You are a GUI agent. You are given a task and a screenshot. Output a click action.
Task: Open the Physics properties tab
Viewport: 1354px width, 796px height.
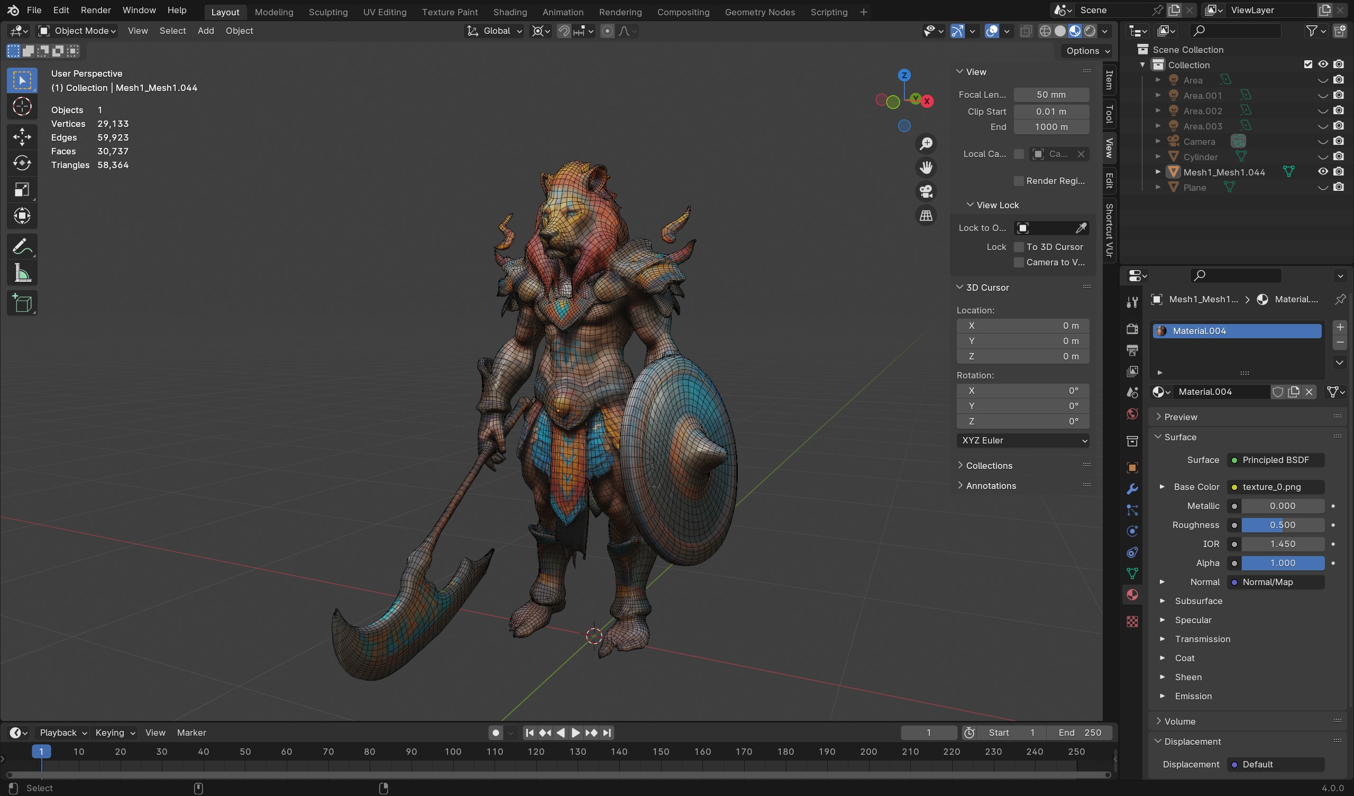click(1132, 531)
